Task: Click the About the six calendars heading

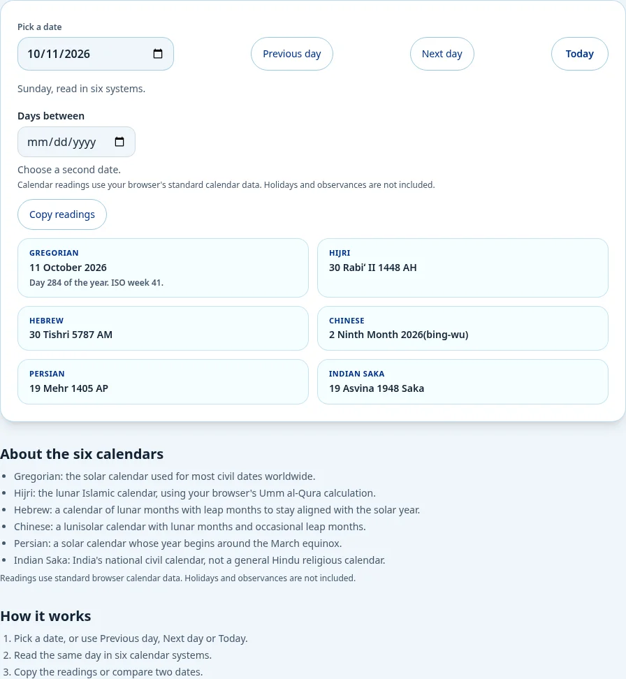Action: pos(82,454)
